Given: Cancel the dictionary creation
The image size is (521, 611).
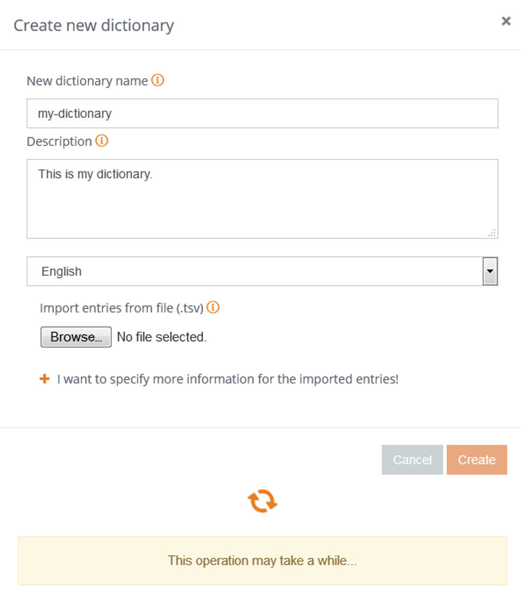Looking at the screenshot, I should tap(412, 460).
